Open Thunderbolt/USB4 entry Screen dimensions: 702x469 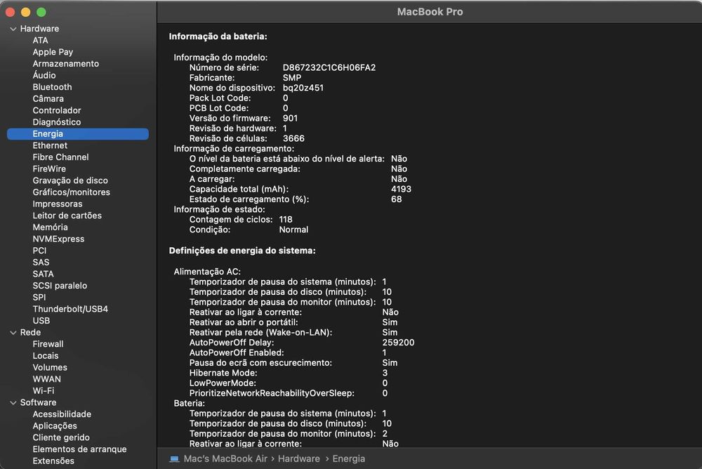click(x=70, y=309)
